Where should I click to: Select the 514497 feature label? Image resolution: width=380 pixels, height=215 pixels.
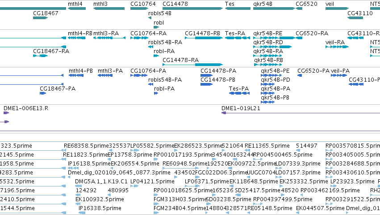307,146
